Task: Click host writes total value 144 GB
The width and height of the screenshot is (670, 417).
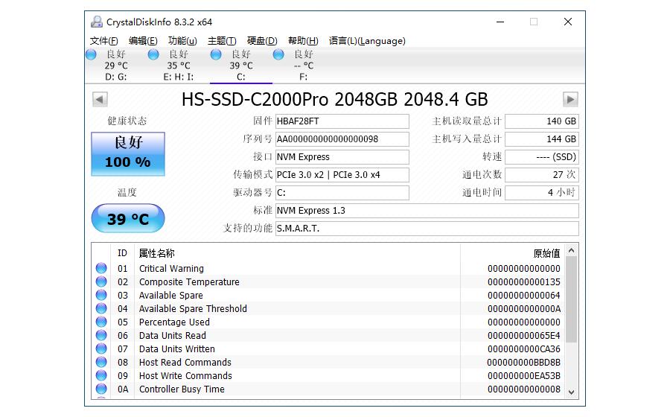Action: (x=542, y=139)
